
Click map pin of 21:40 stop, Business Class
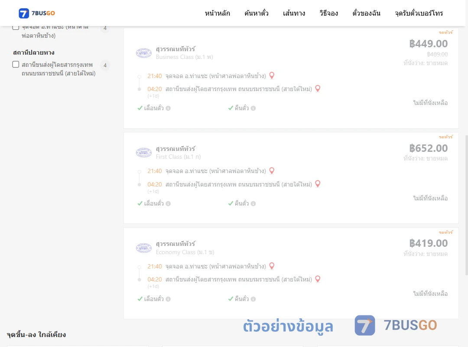(x=272, y=75)
